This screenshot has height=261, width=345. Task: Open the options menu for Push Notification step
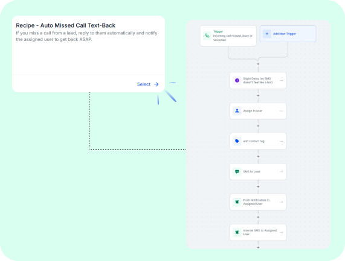[281, 202]
